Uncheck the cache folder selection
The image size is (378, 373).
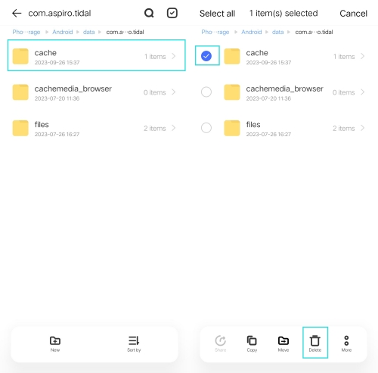tap(206, 56)
